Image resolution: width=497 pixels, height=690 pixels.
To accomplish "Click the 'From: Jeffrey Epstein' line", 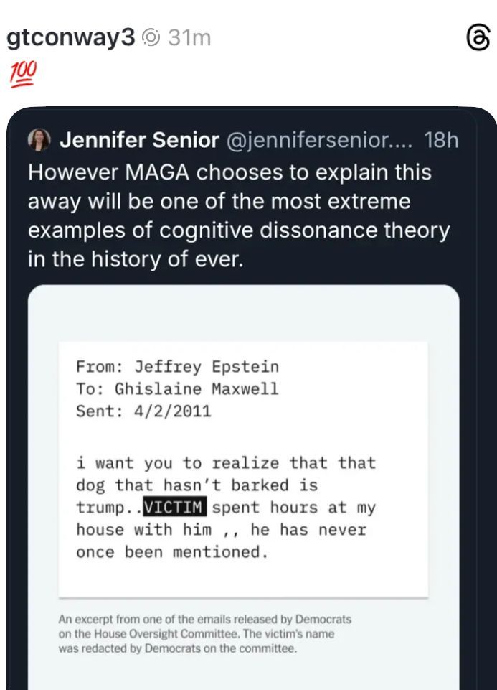I will pyautogui.click(x=177, y=367).
